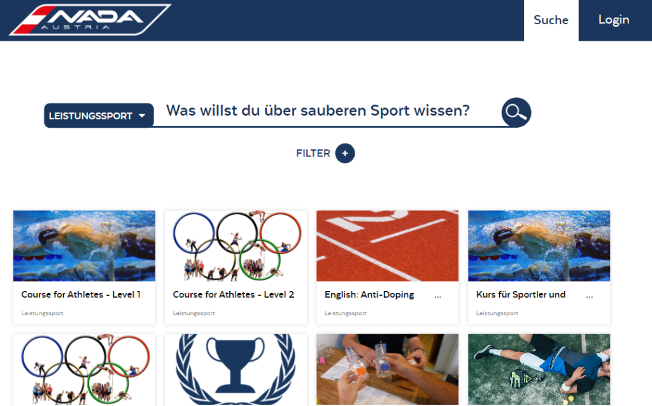Select the sample bottles photo card
The width and height of the screenshot is (652, 406).
(x=388, y=370)
